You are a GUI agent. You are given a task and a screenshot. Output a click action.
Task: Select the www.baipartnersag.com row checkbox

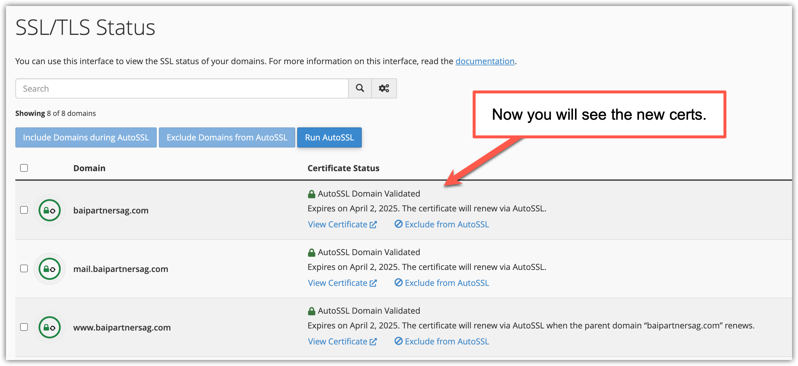click(24, 327)
